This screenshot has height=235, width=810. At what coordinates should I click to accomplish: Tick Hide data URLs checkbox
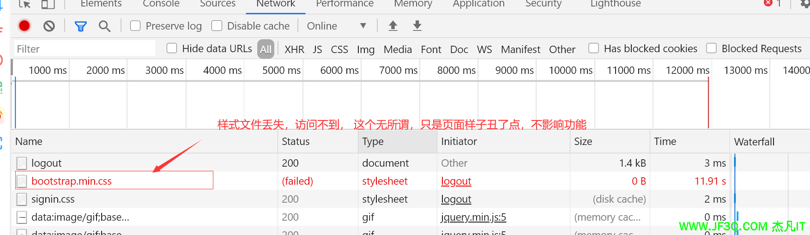[x=172, y=48]
